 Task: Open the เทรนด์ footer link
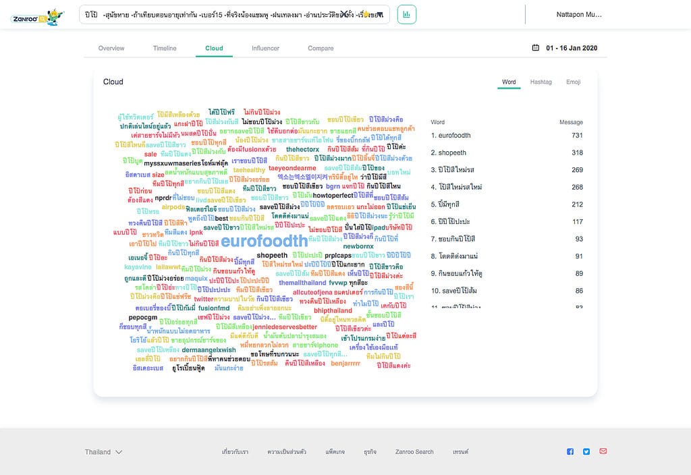[x=460, y=451]
